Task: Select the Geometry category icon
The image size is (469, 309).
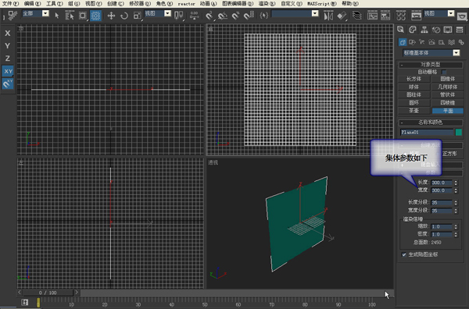Action: (403, 42)
